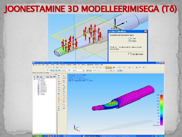Pause the results animation
This screenshot has height=137, width=182.
(x=108, y=71)
